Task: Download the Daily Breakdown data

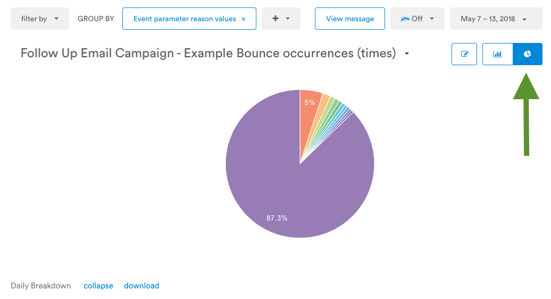Action: tap(141, 286)
